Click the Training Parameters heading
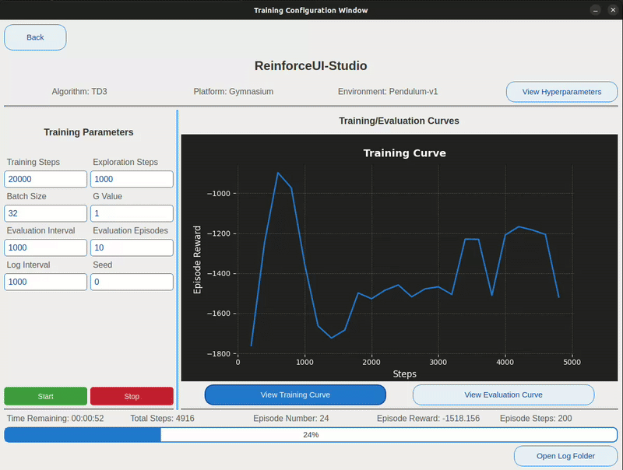The height and width of the screenshot is (470, 623). 89,132
